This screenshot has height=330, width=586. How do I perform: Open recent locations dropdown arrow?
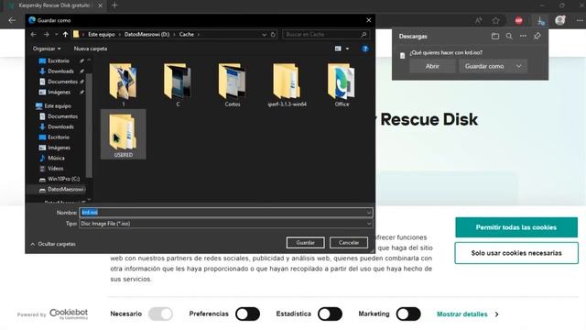[56, 35]
